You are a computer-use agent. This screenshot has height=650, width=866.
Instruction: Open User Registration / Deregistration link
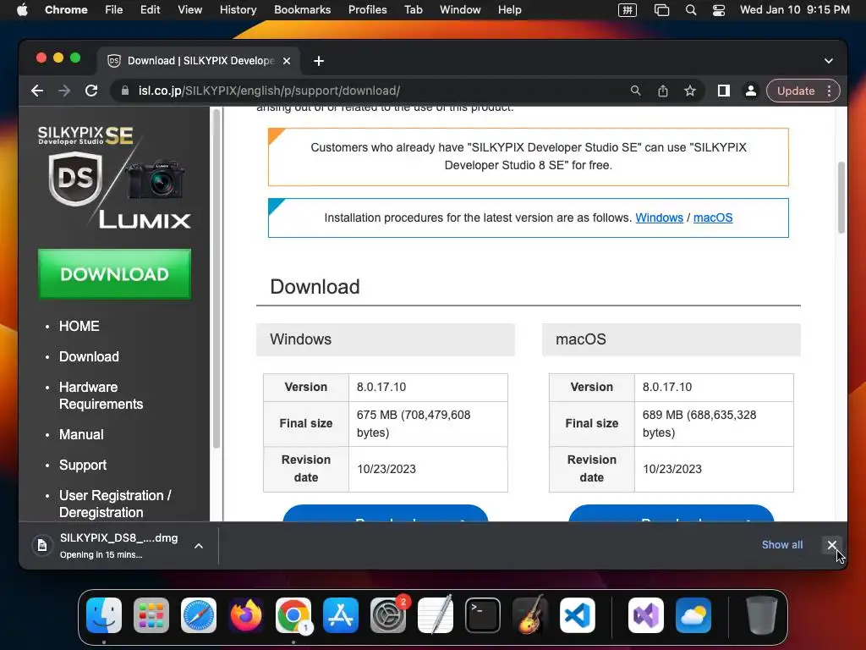tap(115, 504)
